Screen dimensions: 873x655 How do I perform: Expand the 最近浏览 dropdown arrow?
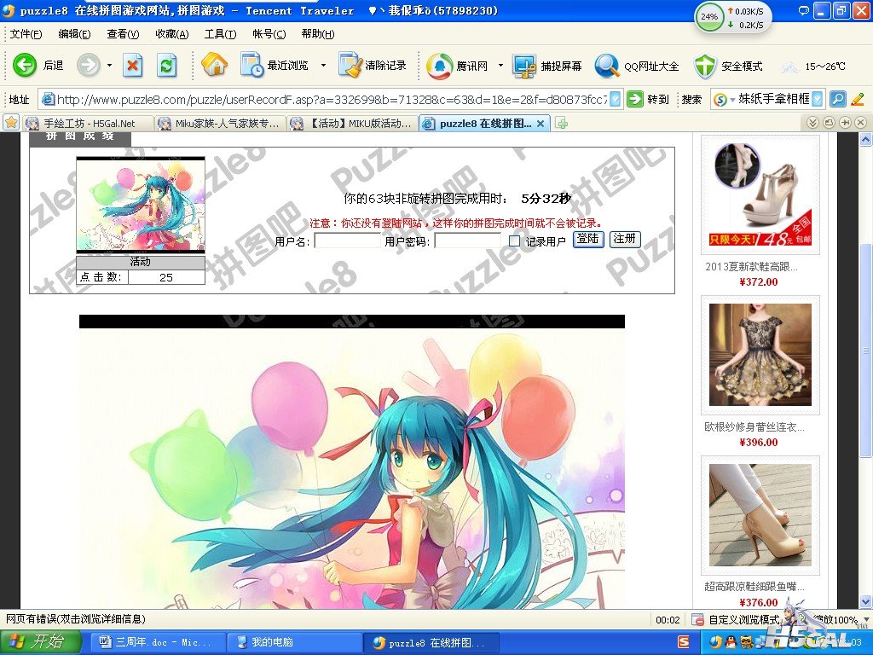pos(323,65)
